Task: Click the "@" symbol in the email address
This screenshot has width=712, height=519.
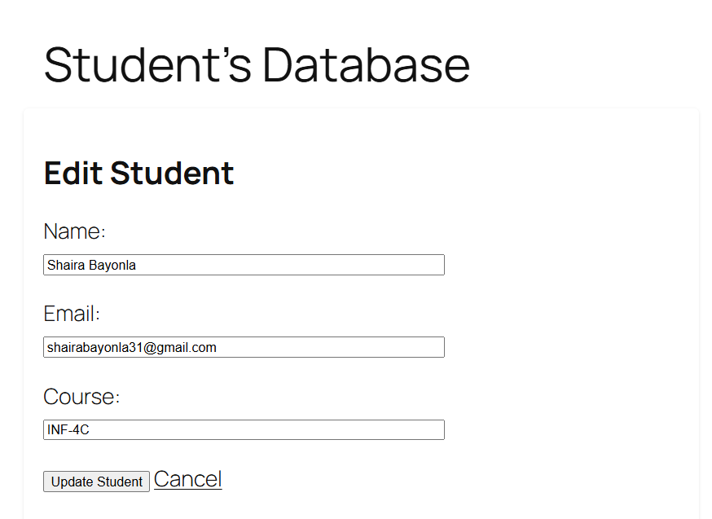Action: [150, 347]
